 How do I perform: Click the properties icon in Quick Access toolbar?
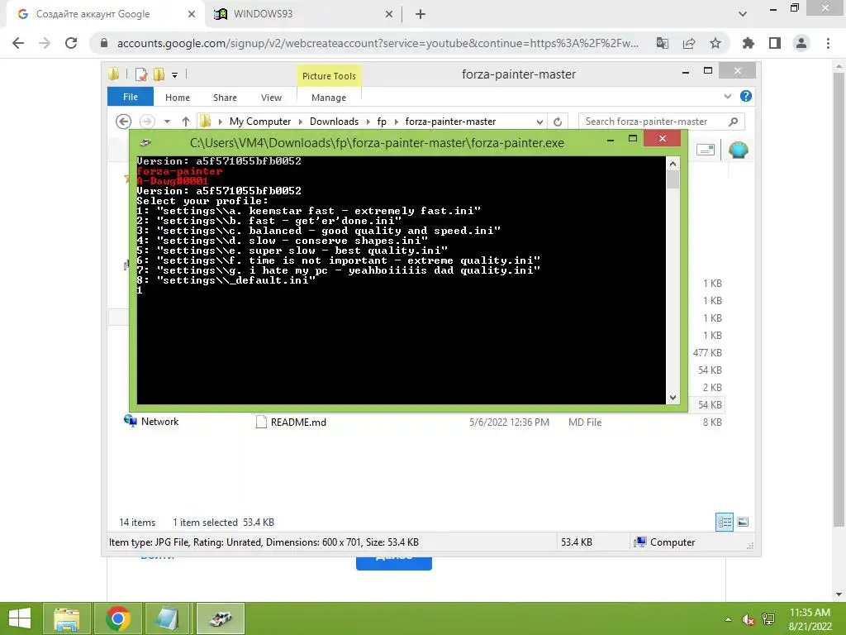click(141, 74)
